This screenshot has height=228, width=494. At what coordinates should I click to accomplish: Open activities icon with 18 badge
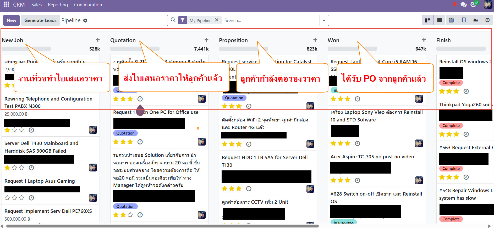pos(473,4)
